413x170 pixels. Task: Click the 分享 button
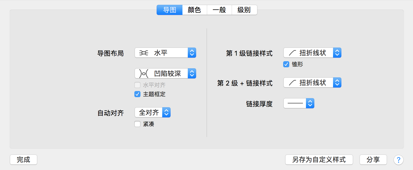point(373,160)
